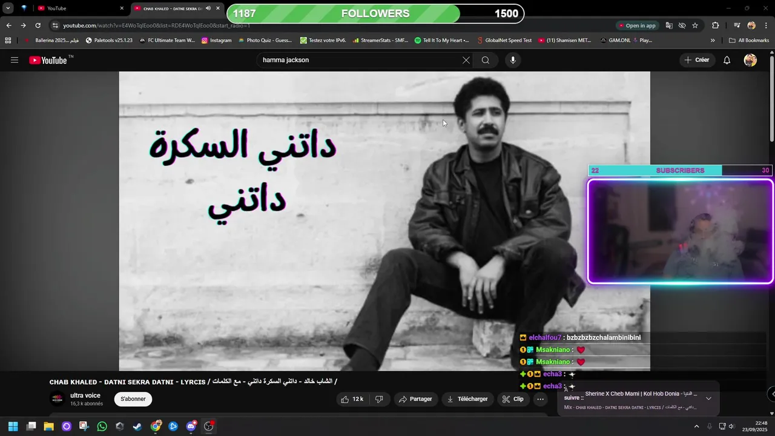This screenshot has height=436, width=775.
Task: Collapse the Mix playlist panel chevron
Action: tap(708, 398)
